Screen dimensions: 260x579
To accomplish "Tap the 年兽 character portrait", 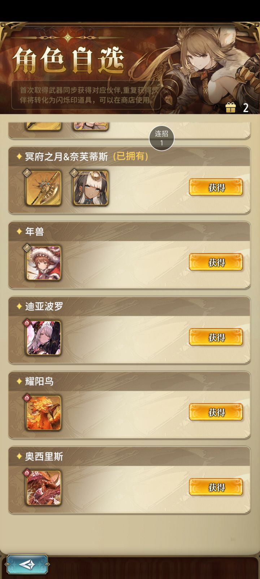I will [43, 263].
